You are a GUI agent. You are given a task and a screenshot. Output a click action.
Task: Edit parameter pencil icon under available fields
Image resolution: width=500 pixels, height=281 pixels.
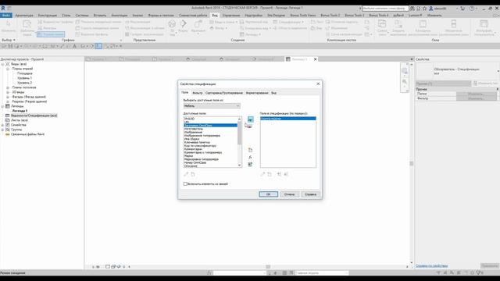[x=186, y=174]
